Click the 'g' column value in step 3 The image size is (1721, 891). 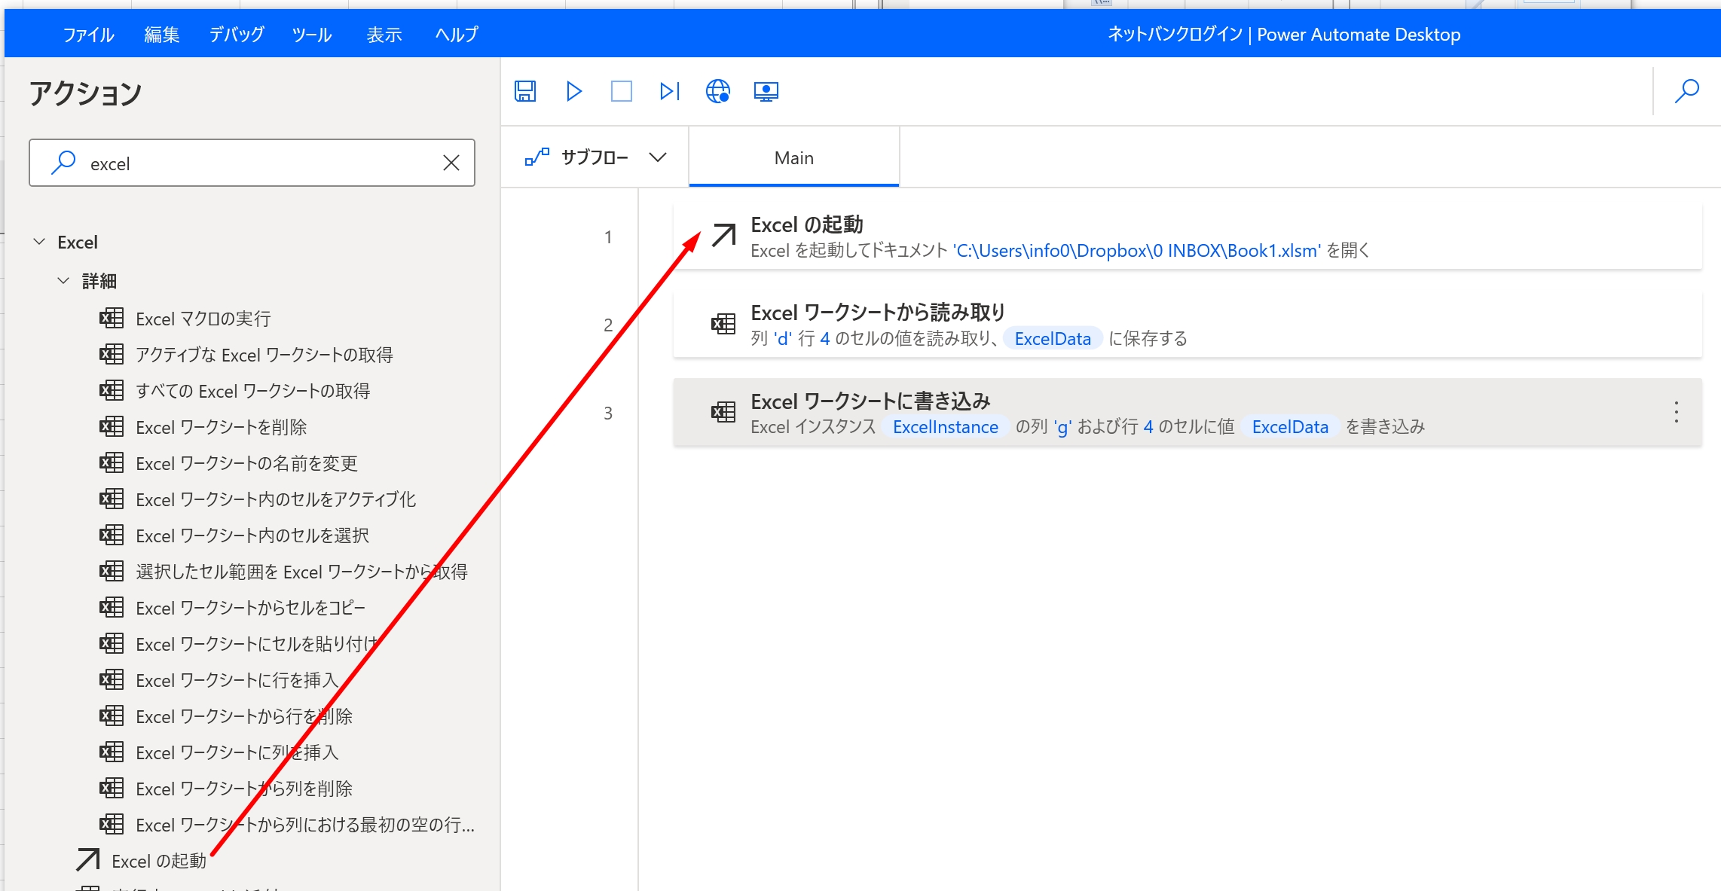tap(1062, 427)
